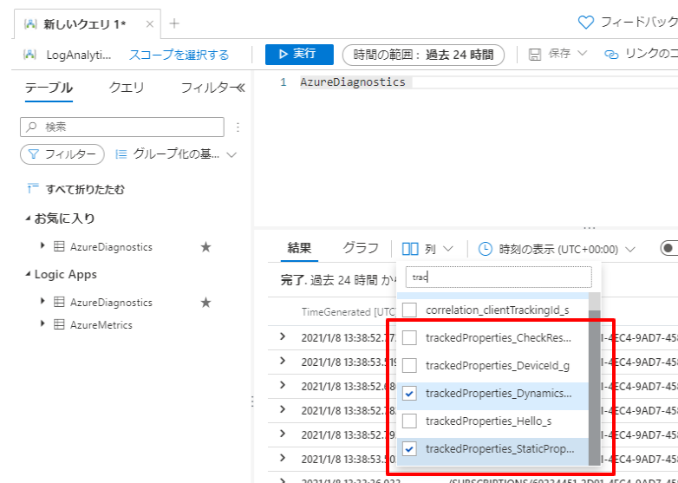Screen dimensions: 678x483
Task: Expand the result row 13:38:53.5
Action: click(x=283, y=361)
